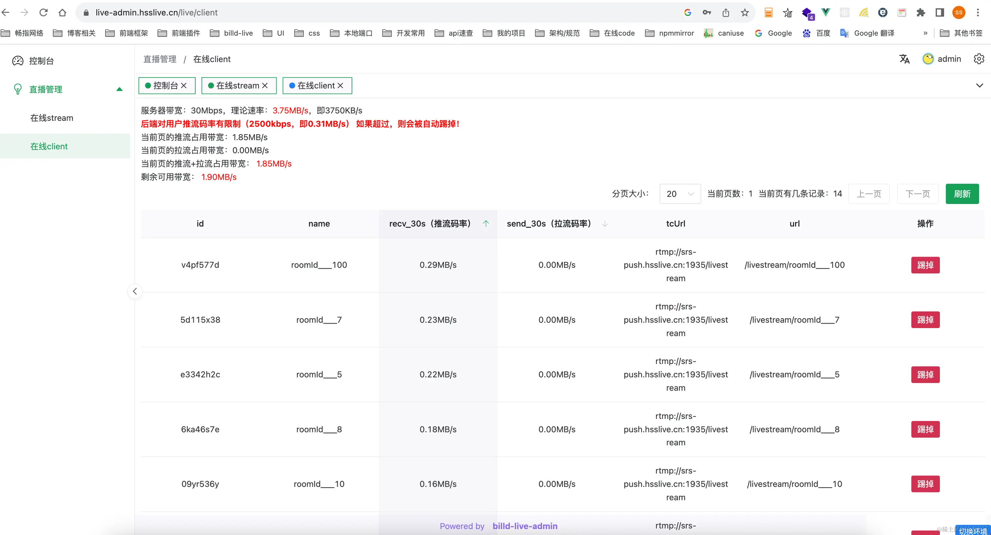This screenshot has width=991, height=535.
Task: Click the admin username in the header
Action: tap(949, 59)
